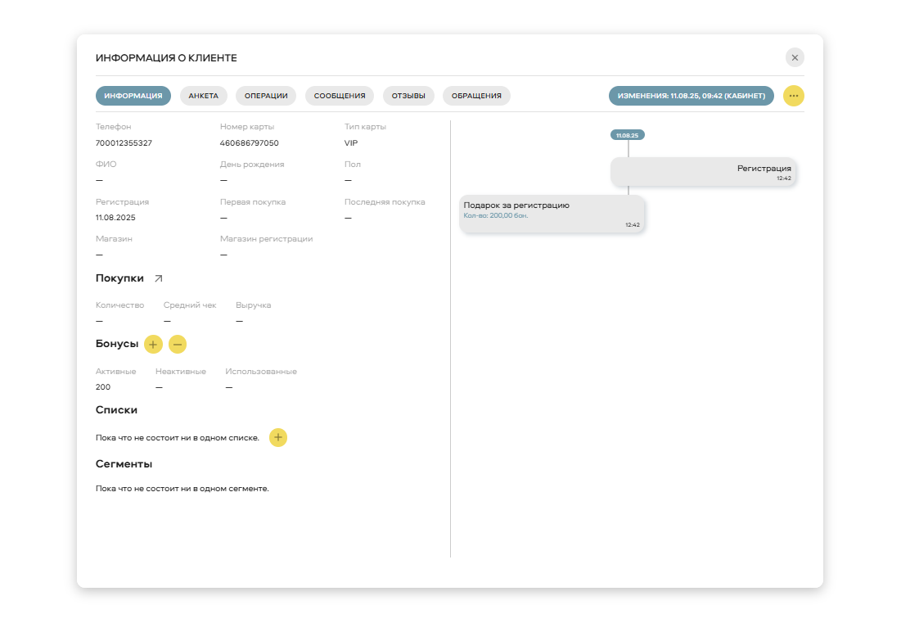Deduct bonuses with the minus icon
Viewport: 901px width, 623px height.
pos(178,345)
